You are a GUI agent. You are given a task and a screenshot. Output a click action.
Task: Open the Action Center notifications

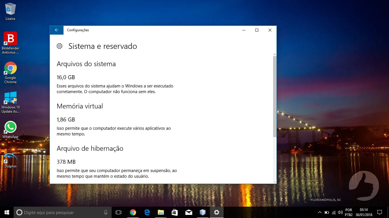coord(379,212)
